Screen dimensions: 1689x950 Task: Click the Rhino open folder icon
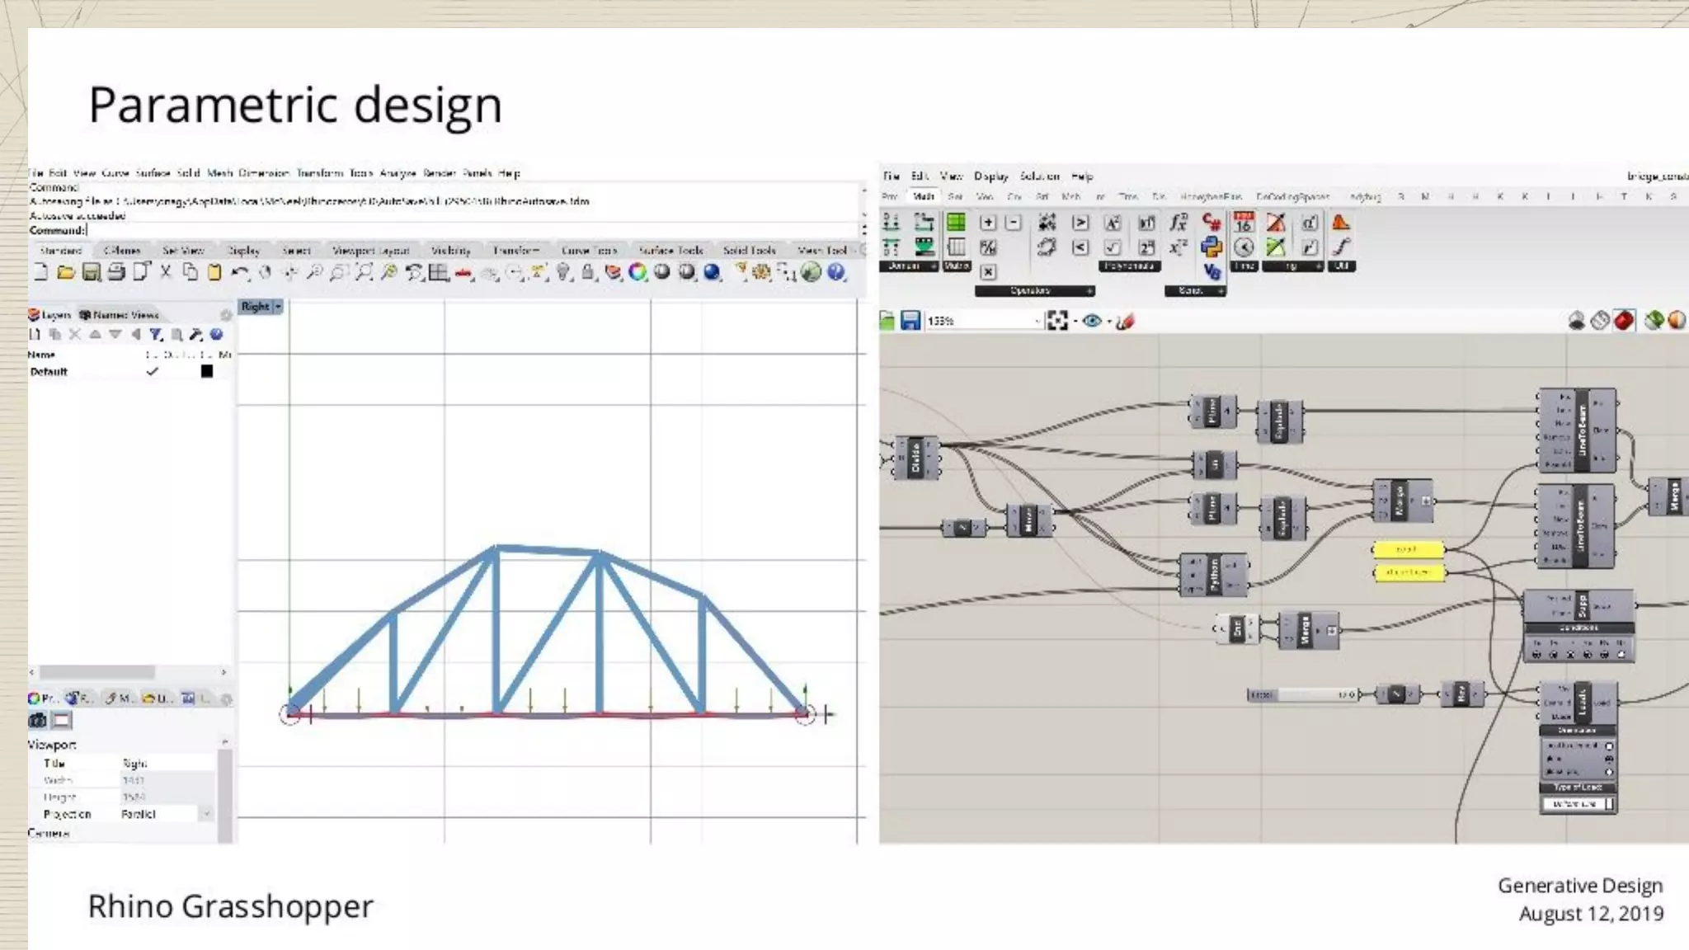(x=66, y=272)
